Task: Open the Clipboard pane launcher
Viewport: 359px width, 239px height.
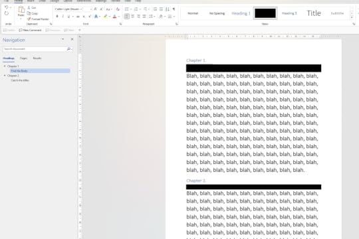Action: coord(51,24)
